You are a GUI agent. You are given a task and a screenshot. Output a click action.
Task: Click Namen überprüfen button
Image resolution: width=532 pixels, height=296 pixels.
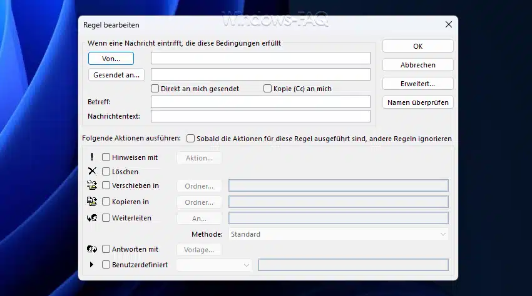[418, 102]
